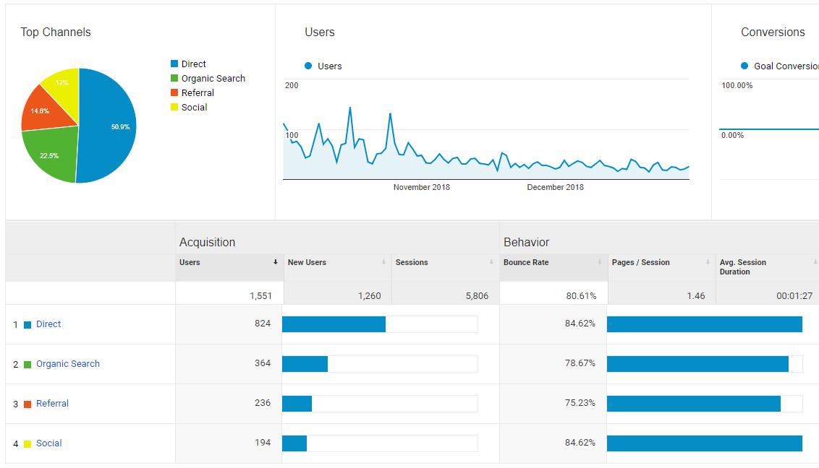
Task: Click Organic Search legend entry
Action: [208, 78]
